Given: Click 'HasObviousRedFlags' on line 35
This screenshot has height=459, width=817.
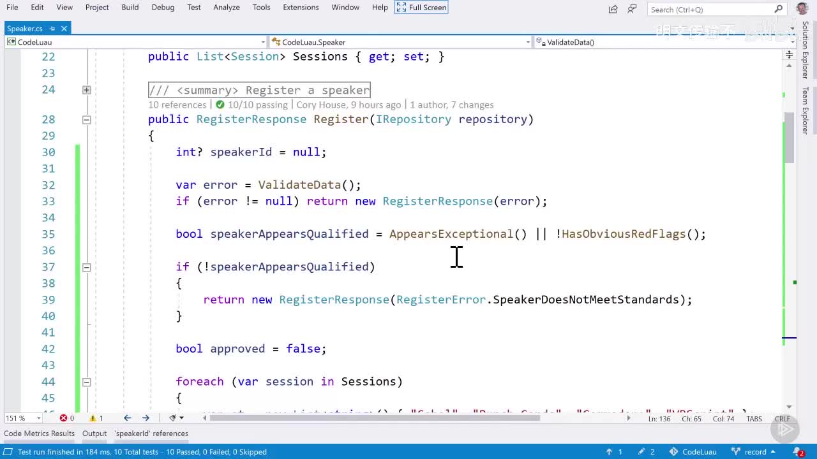Looking at the screenshot, I should pos(624,234).
